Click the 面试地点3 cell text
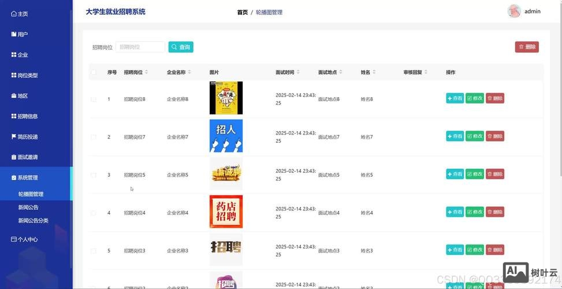Image resolution: width=562 pixels, height=289 pixels. [329, 251]
